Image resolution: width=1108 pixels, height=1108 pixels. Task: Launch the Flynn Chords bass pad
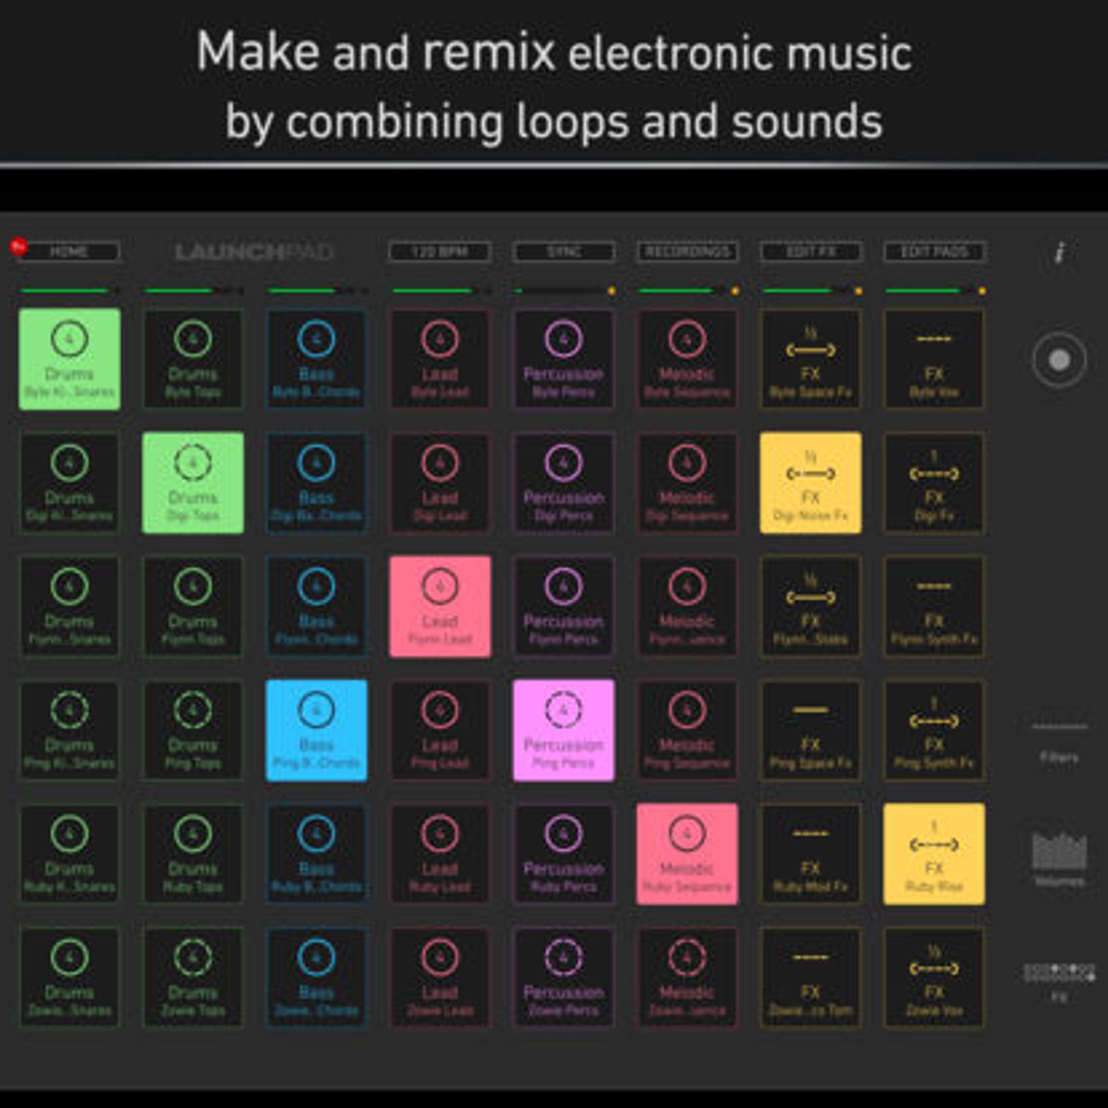click(x=316, y=607)
